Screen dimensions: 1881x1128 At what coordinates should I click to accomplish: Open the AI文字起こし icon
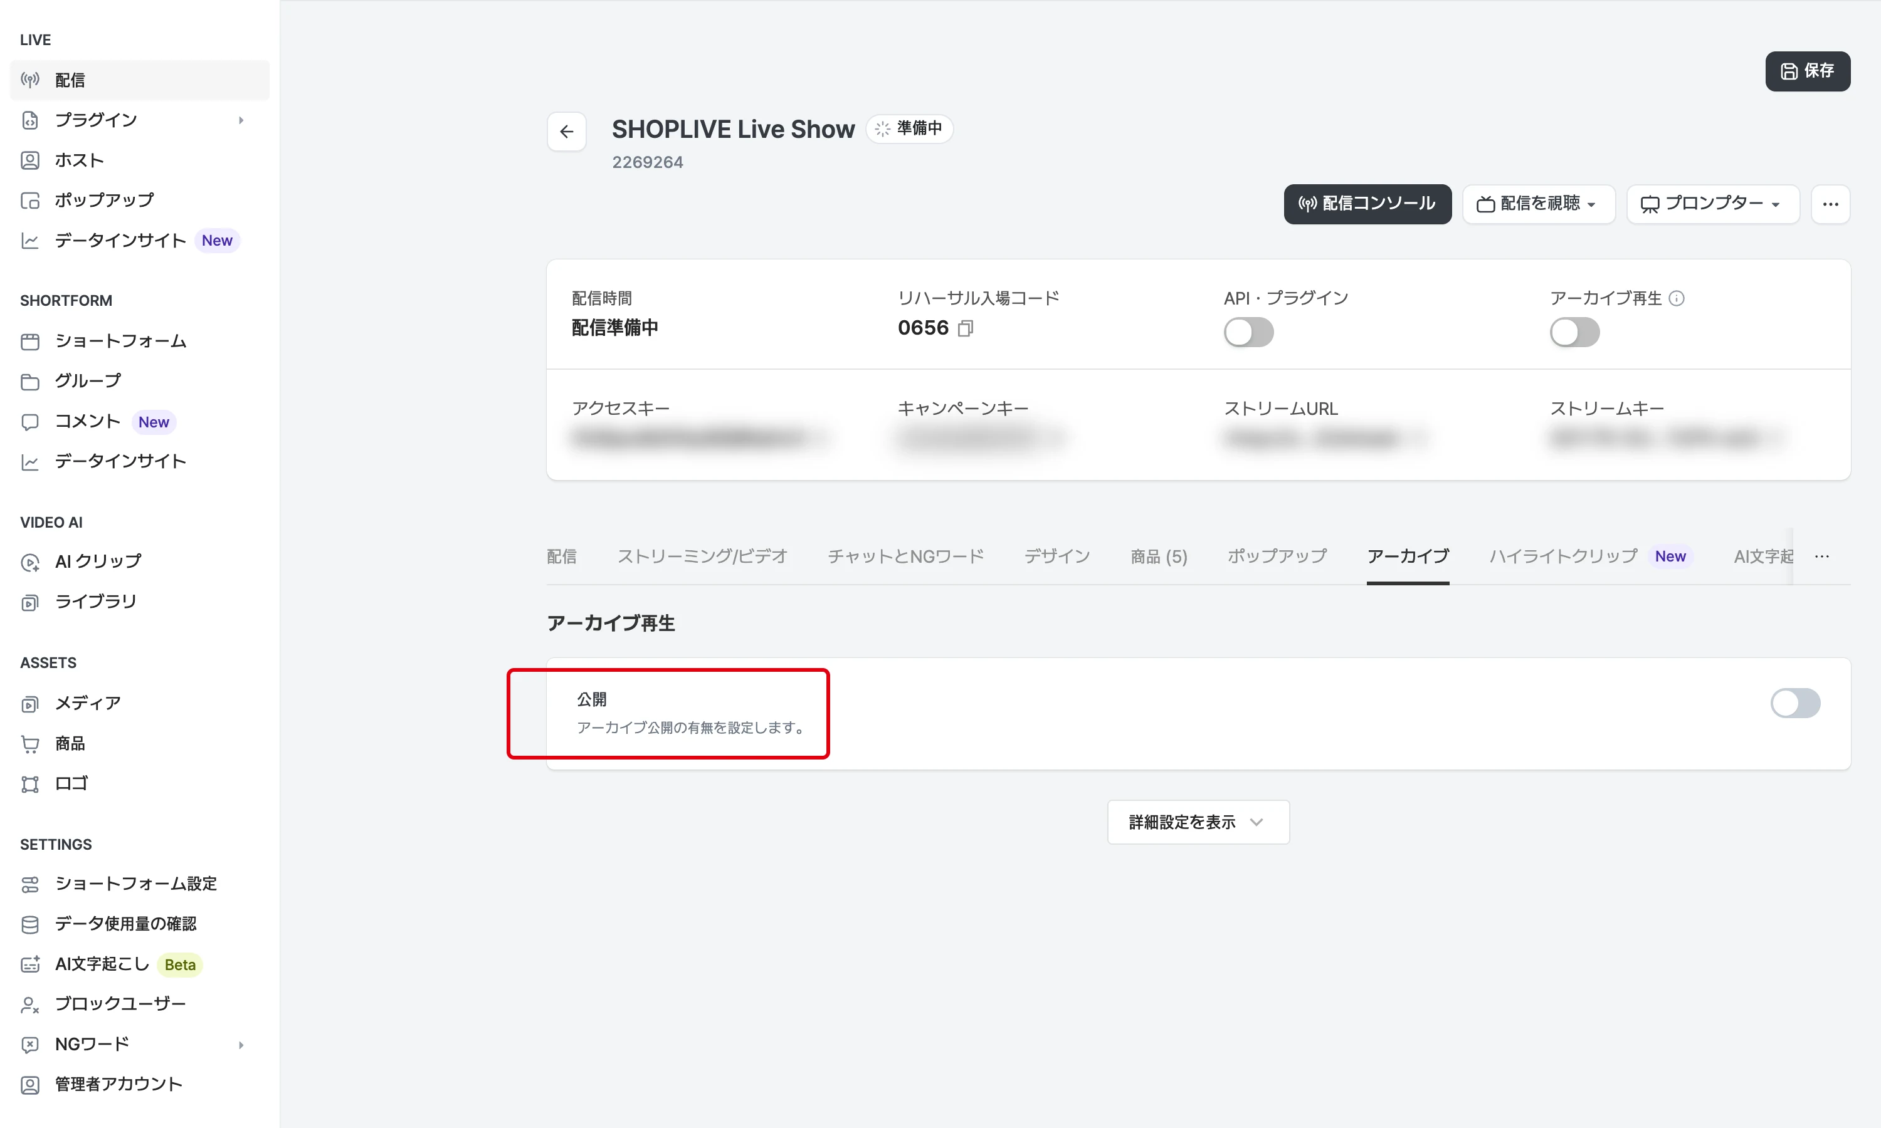29,964
